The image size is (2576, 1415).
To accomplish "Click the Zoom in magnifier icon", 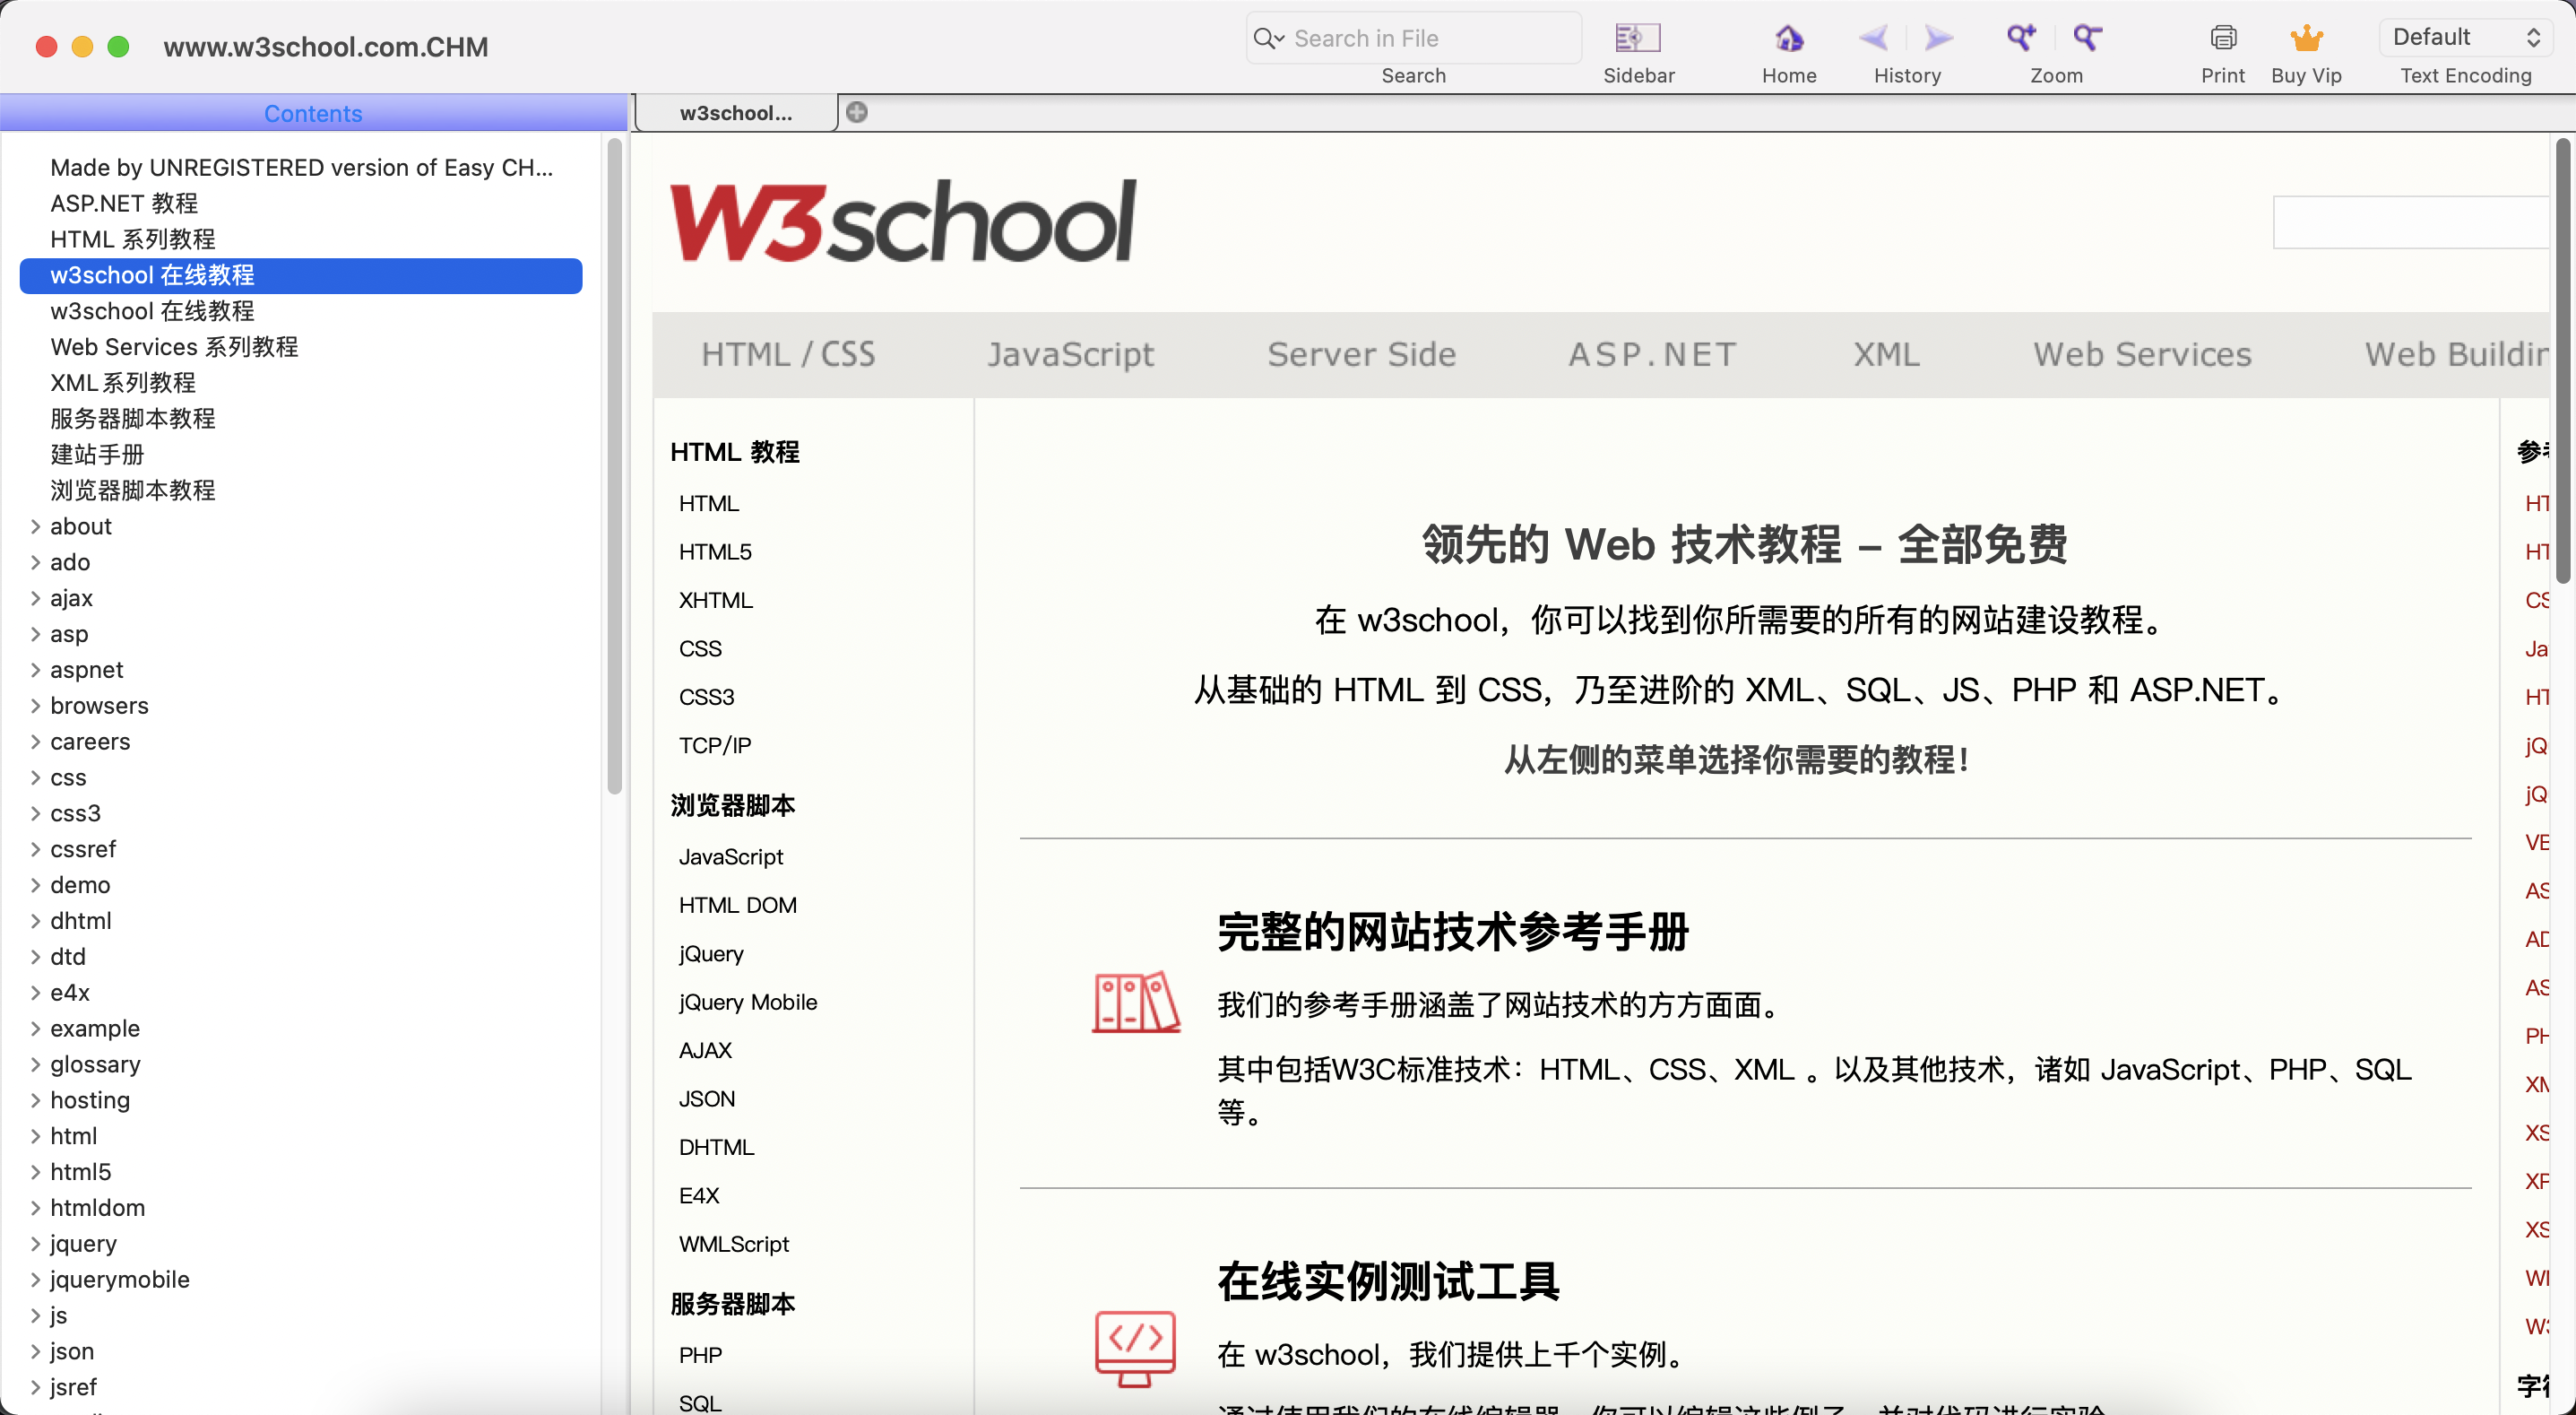I will (2021, 38).
